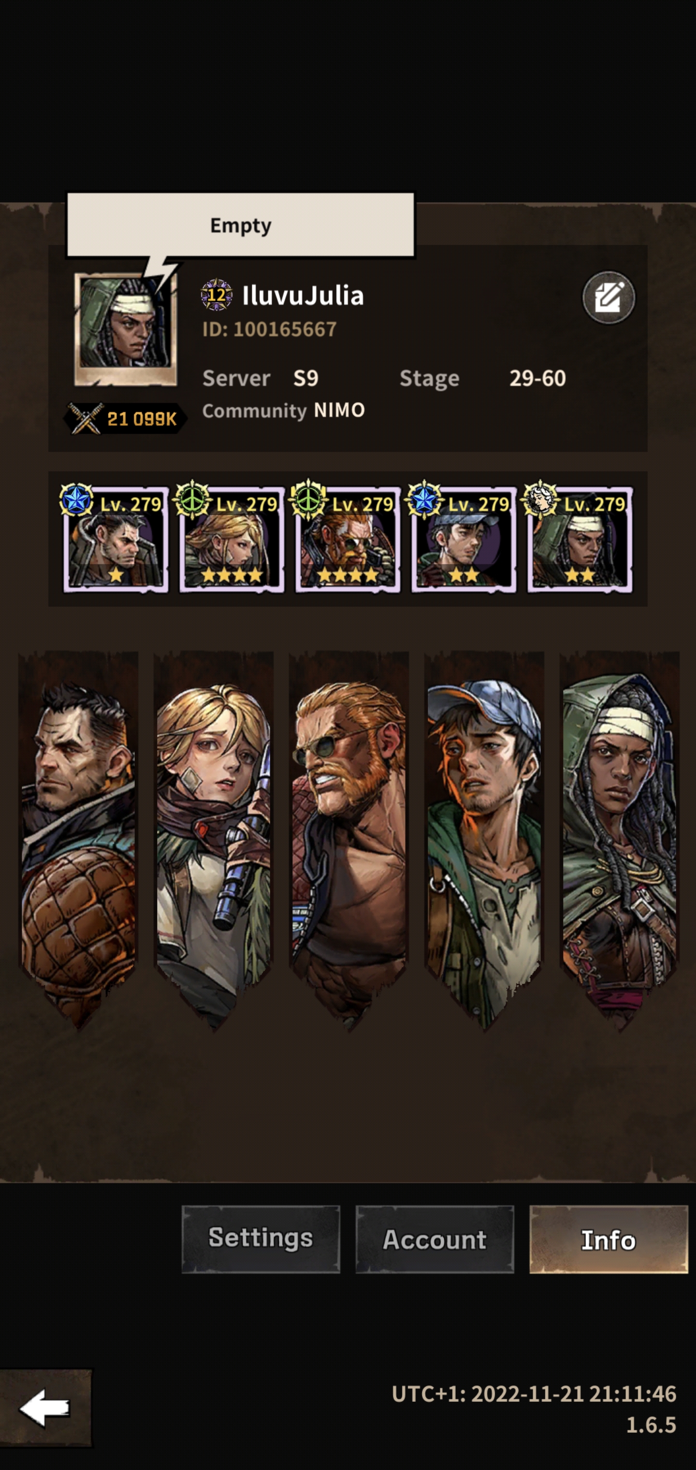The image size is (696, 1470).
Task: Tap the crossed swords power icon
Action: tap(86, 418)
